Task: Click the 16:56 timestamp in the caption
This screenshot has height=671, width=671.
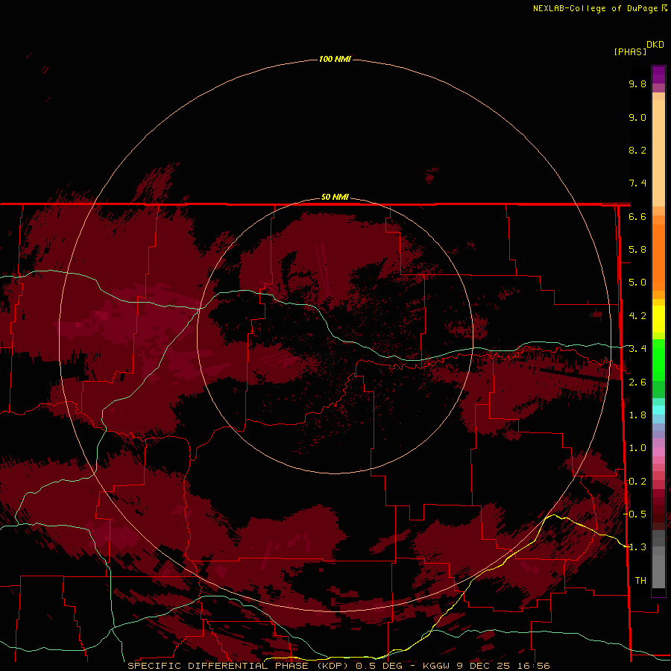Action: 534,666
